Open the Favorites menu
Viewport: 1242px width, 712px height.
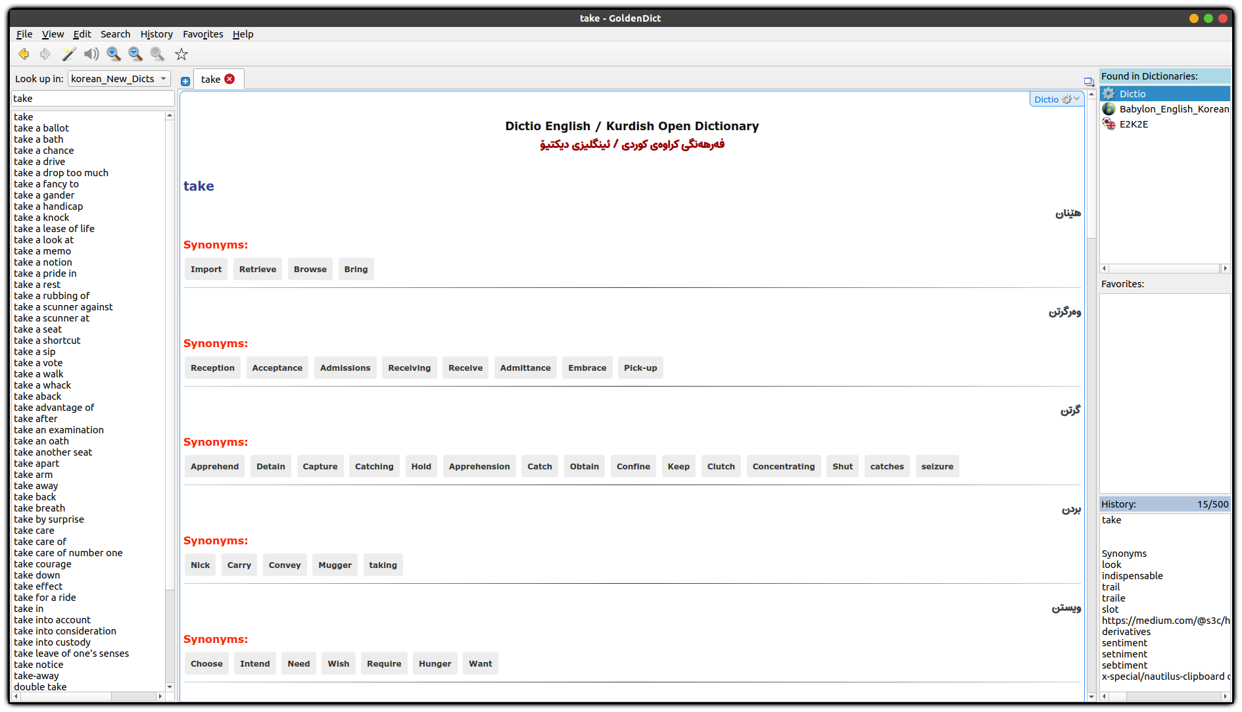point(203,34)
